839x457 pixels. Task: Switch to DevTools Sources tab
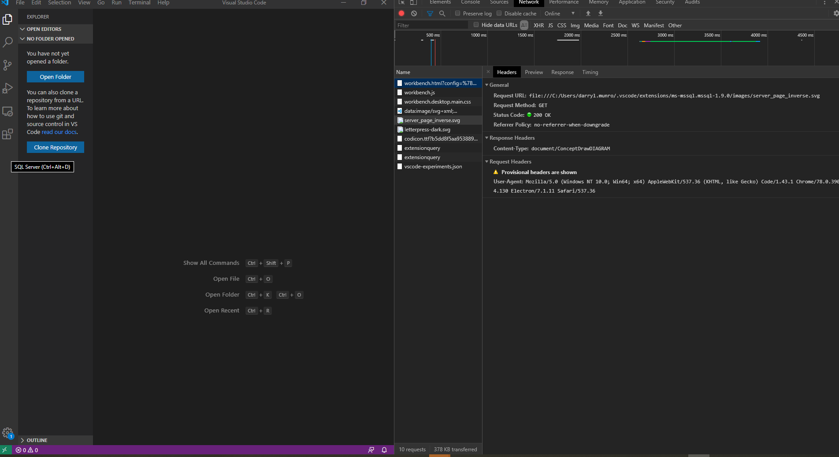point(499,2)
